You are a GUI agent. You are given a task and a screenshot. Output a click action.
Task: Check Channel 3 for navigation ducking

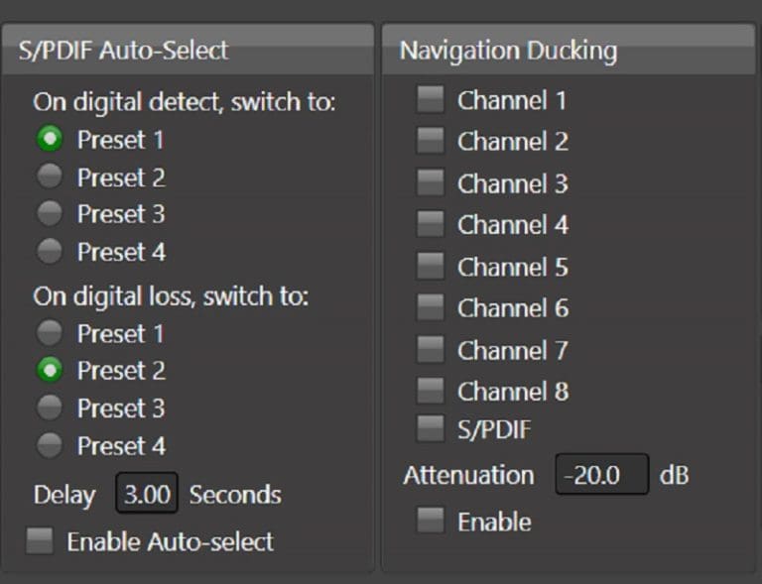click(430, 182)
